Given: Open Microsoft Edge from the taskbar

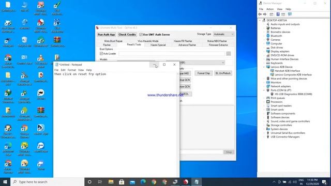Looking at the screenshot, I should [143, 182].
